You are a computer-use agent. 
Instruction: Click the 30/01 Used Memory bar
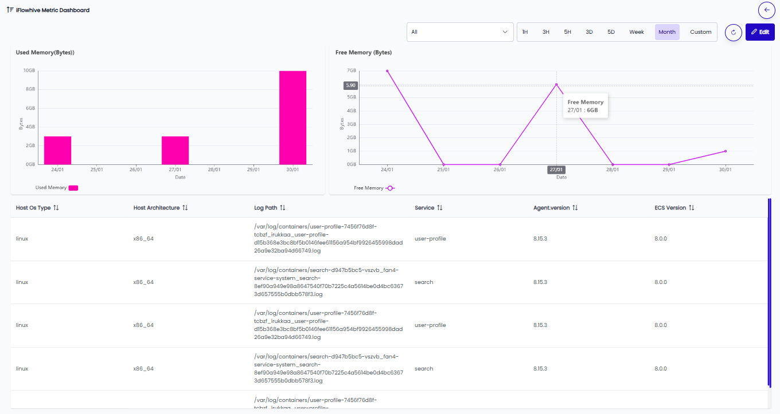point(292,117)
